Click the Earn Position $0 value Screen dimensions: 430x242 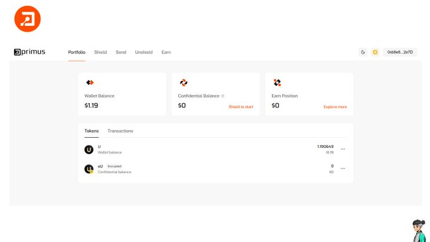275,106
